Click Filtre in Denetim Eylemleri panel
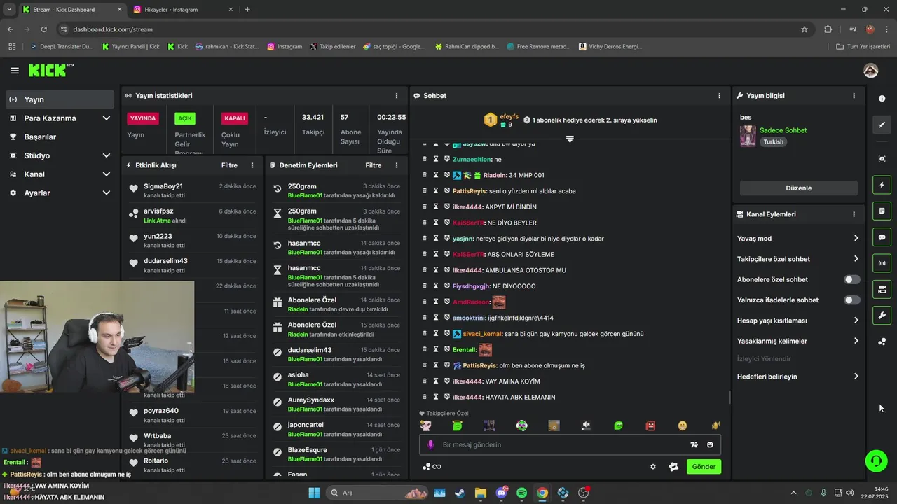Image resolution: width=897 pixels, height=504 pixels. [x=374, y=165]
